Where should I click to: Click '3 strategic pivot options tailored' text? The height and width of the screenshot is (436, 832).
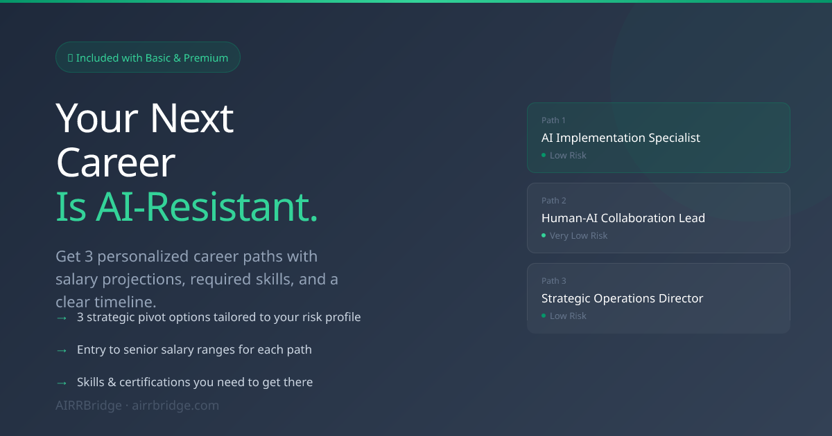[219, 318]
